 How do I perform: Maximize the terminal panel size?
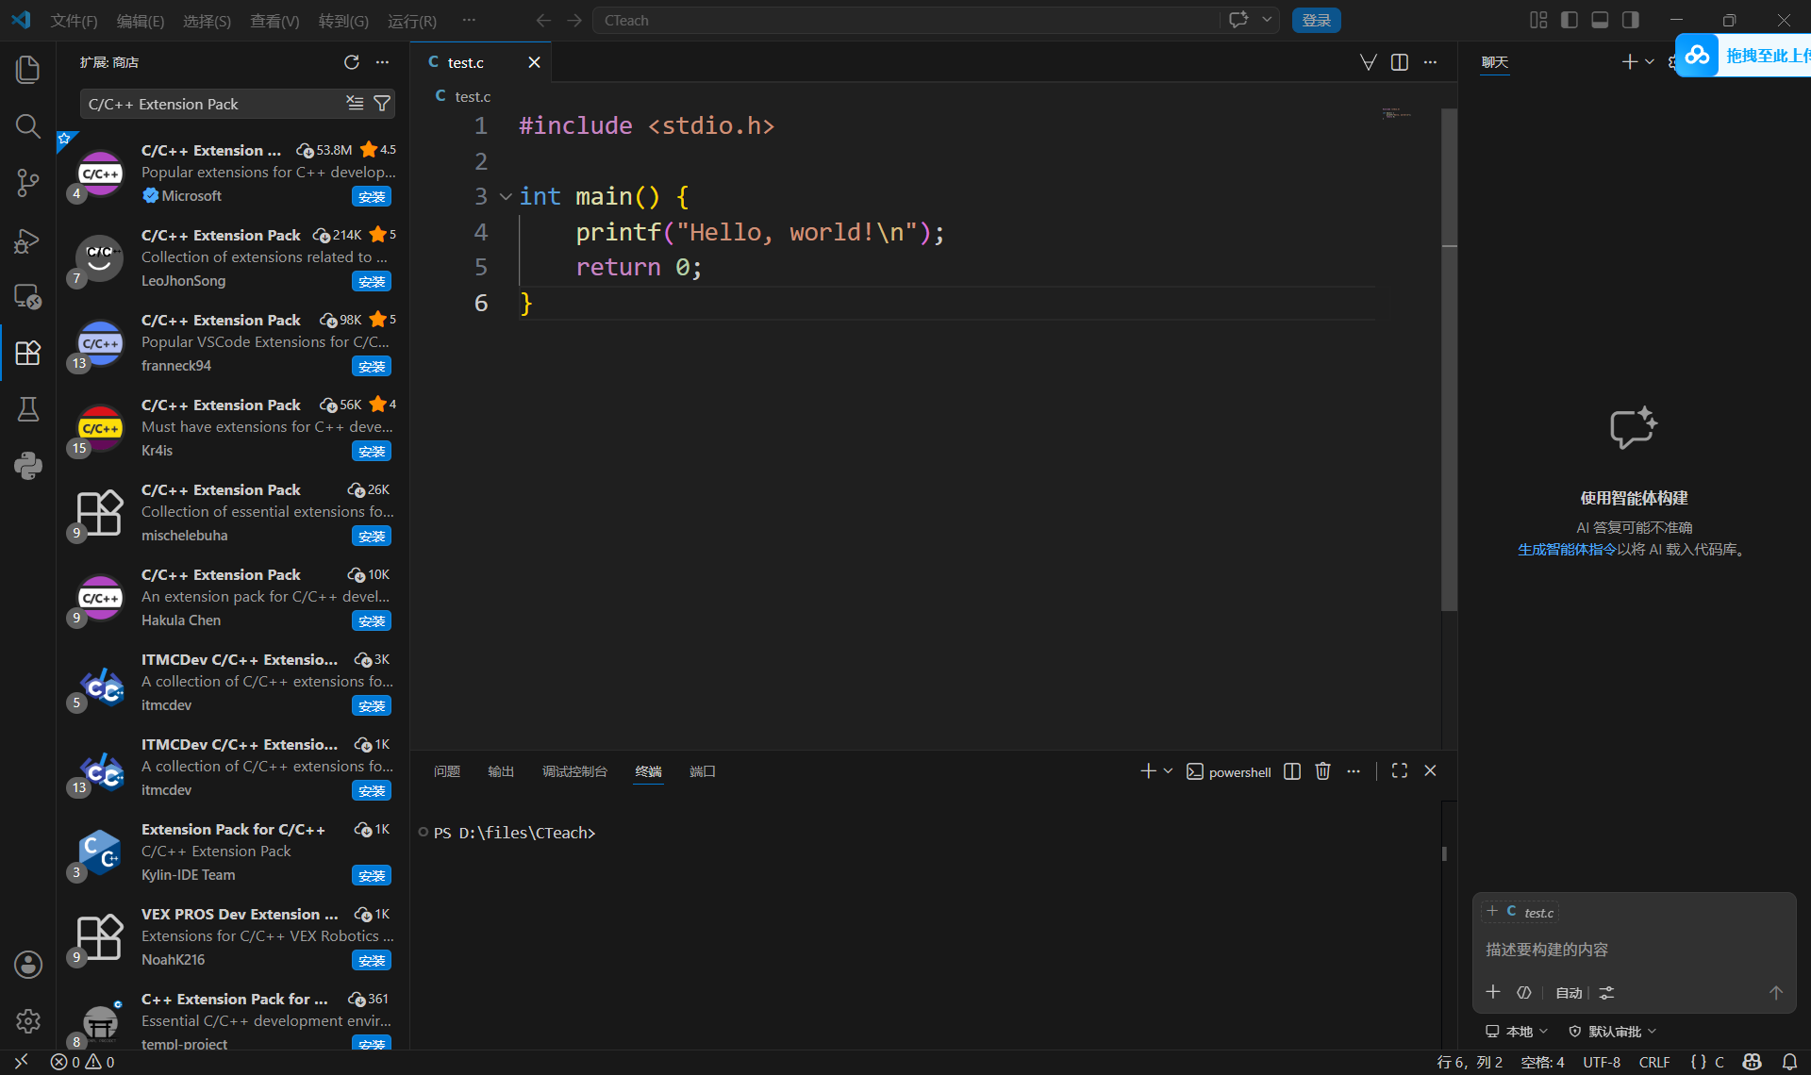(1400, 771)
